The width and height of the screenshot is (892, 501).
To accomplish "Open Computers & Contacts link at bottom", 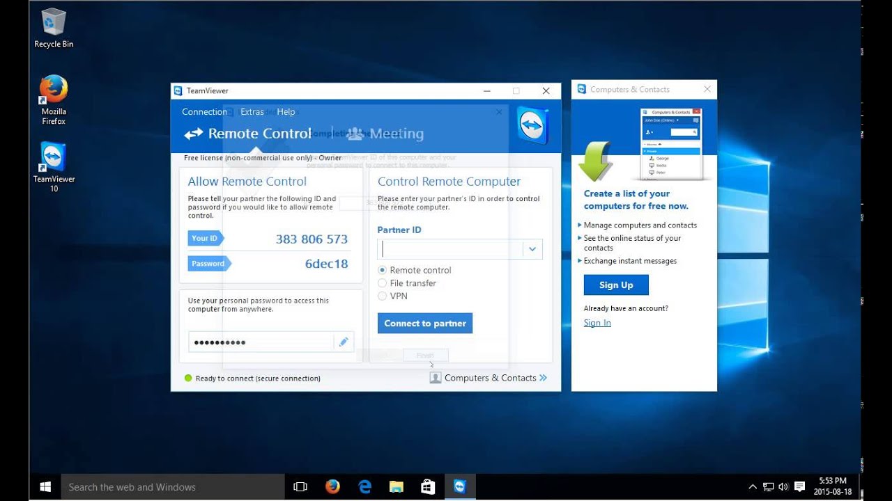I will click(489, 378).
